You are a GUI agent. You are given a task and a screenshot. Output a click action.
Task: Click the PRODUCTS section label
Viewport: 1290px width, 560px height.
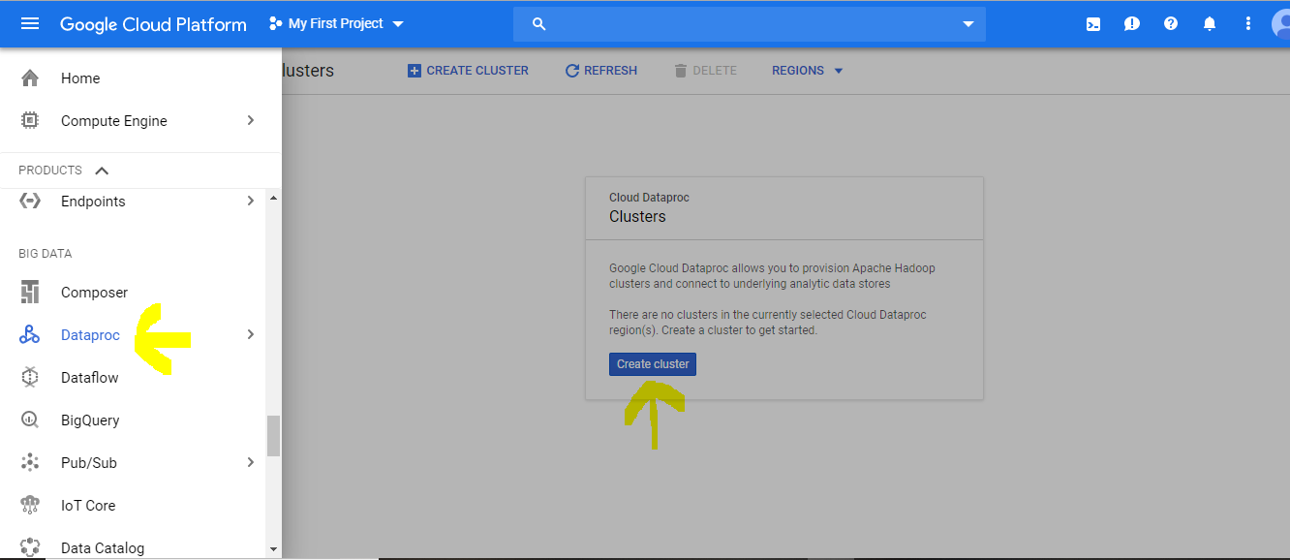(50, 171)
